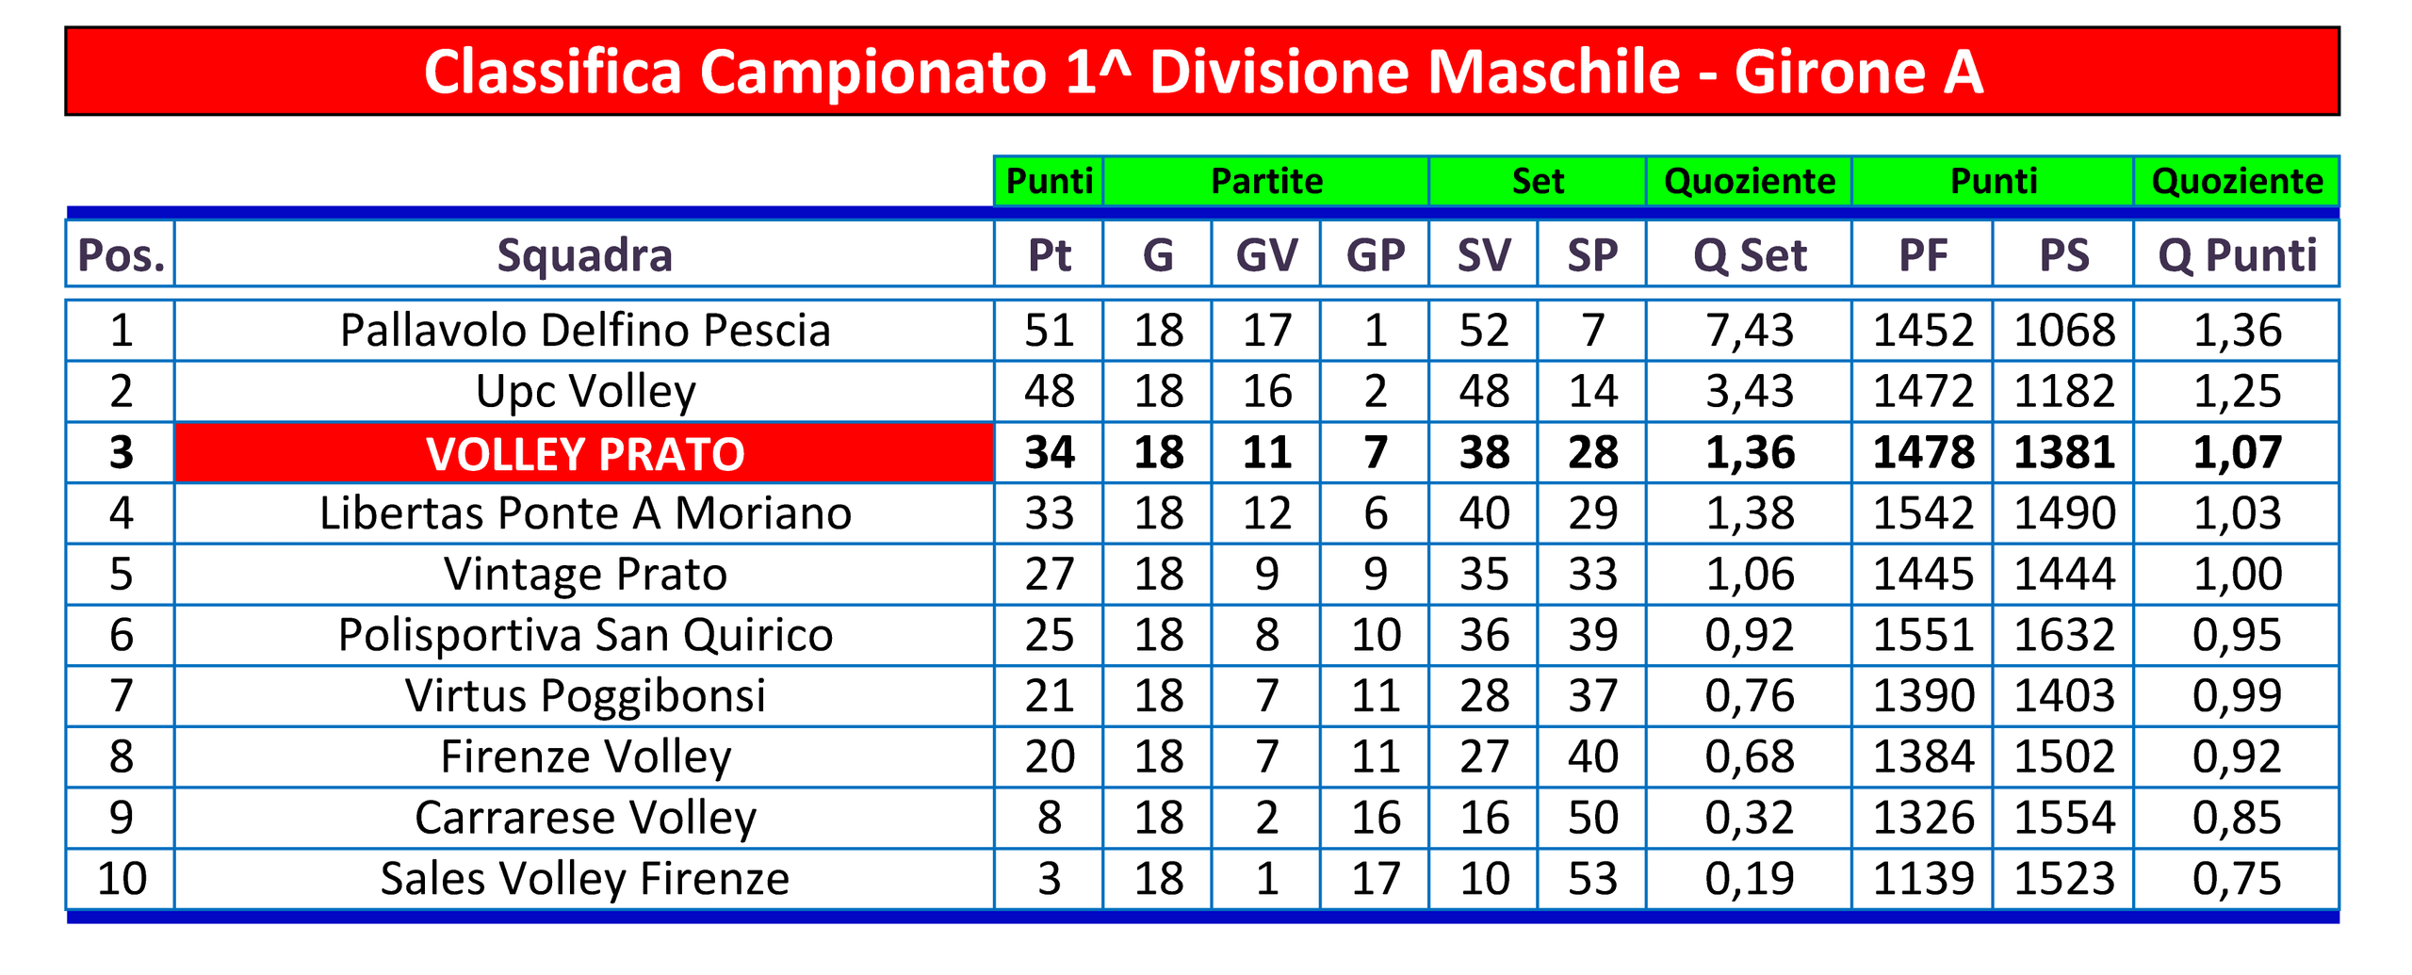Viewport: 2412px width, 975px height.
Task: Select the Carrarese Volley team cell
Action: [584, 818]
